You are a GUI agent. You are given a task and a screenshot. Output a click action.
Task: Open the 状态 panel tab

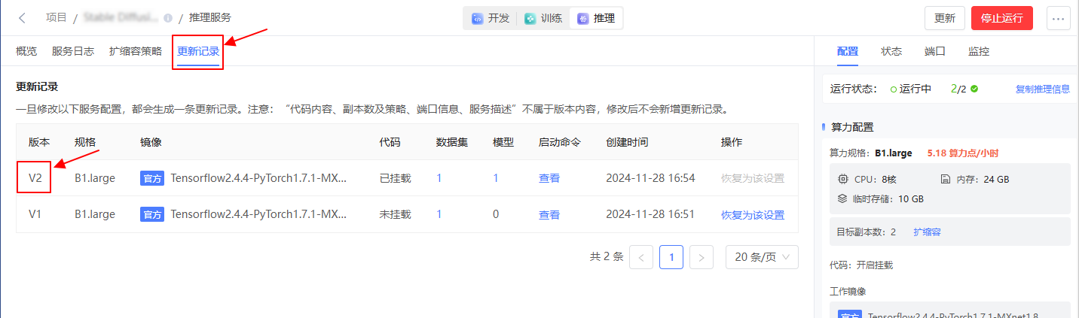pos(891,51)
